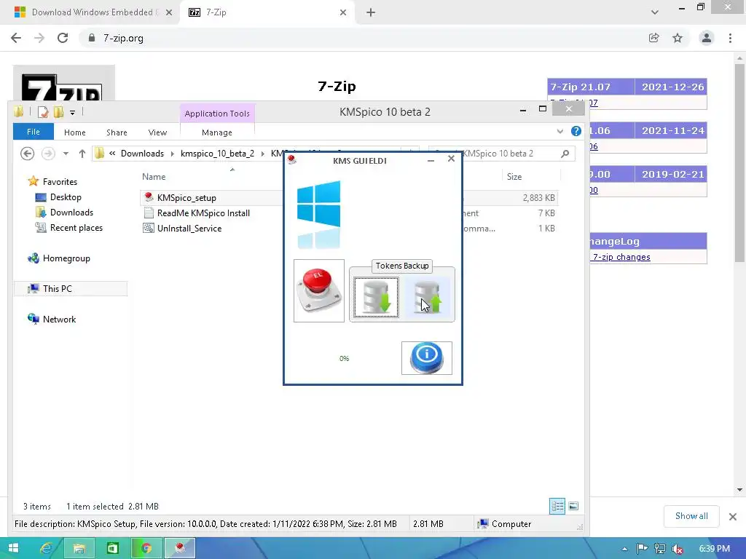The height and width of the screenshot is (559, 746).
Task: Select the KMSpico_setup file
Action: (186, 198)
